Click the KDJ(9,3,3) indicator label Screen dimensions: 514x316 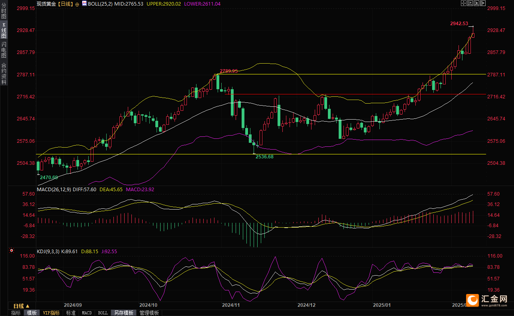(48, 252)
